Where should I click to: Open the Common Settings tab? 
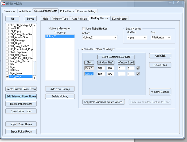pyautogui.click(x=87, y=11)
